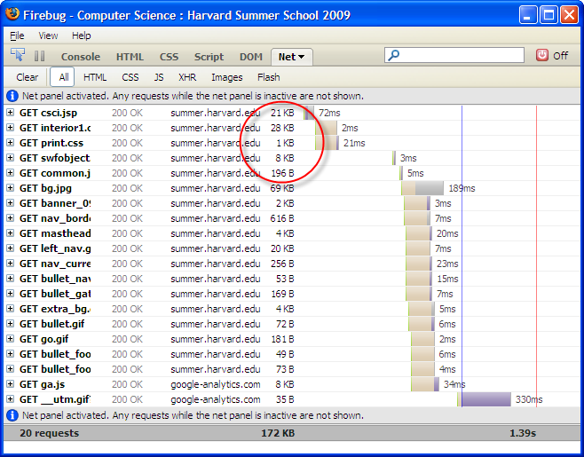
Task: Click the 330ms timeline bar for __utm.gif
Action: coord(485,399)
